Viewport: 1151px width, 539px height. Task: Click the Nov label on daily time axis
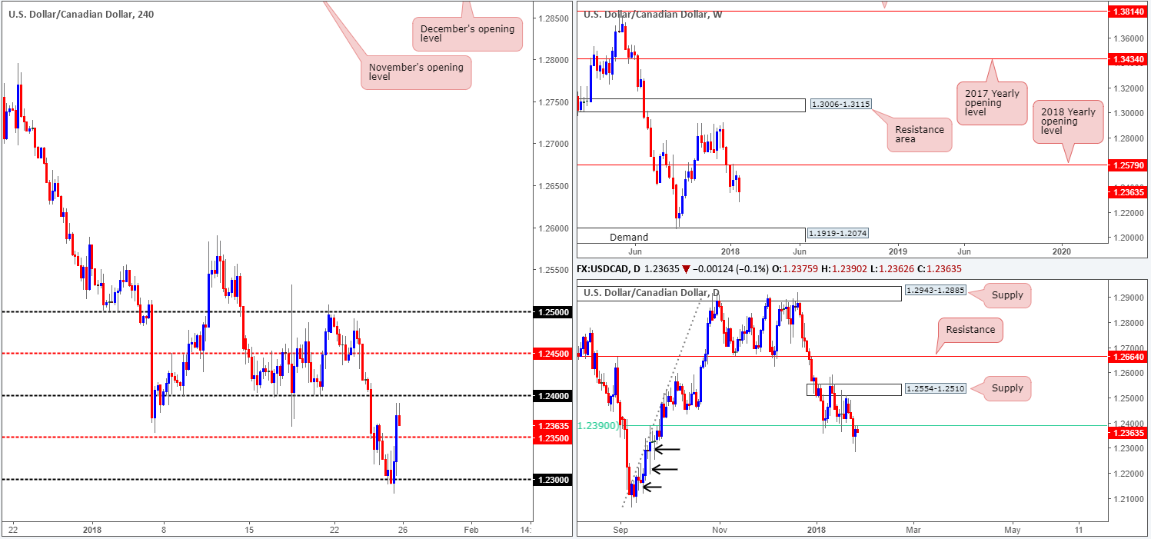tap(719, 530)
